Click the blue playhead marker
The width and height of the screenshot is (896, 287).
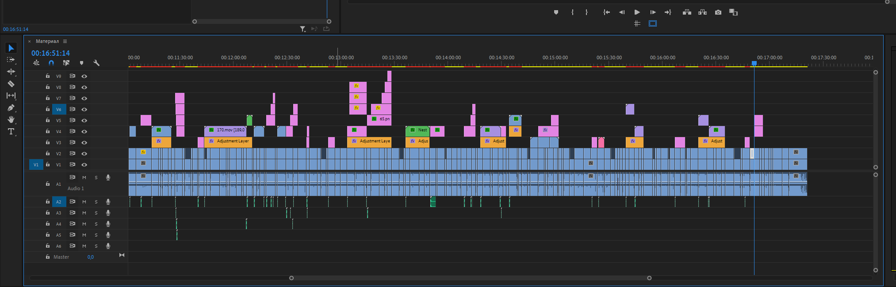click(754, 63)
